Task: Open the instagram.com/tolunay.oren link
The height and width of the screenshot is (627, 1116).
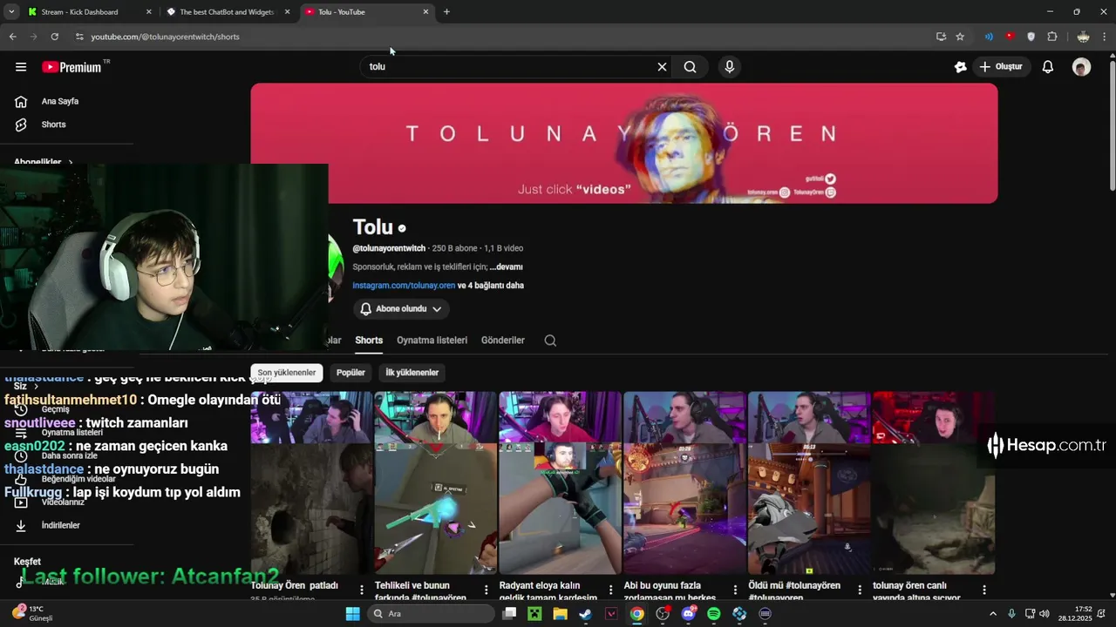Action: pos(404,286)
